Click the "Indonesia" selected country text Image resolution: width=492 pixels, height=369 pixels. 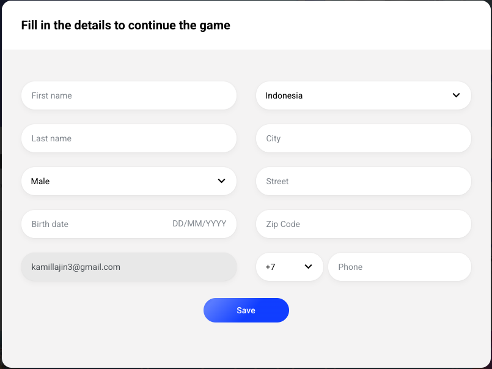(x=284, y=95)
